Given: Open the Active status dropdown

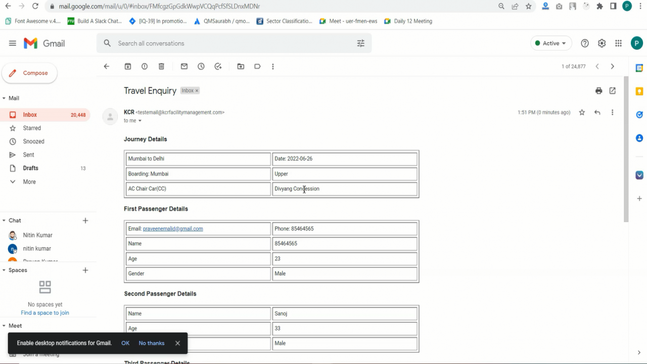Looking at the screenshot, I should point(551,43).
